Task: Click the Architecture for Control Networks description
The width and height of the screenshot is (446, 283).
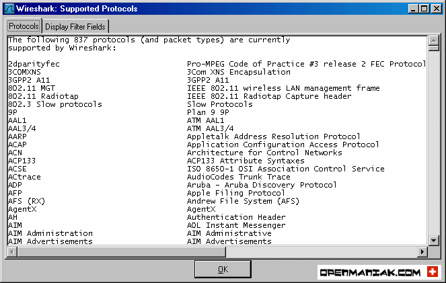Action: coord(264,153)
